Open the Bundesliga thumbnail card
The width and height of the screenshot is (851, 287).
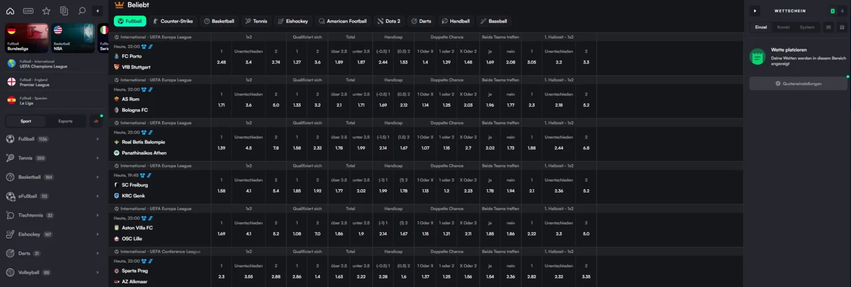tap(27, 38)
